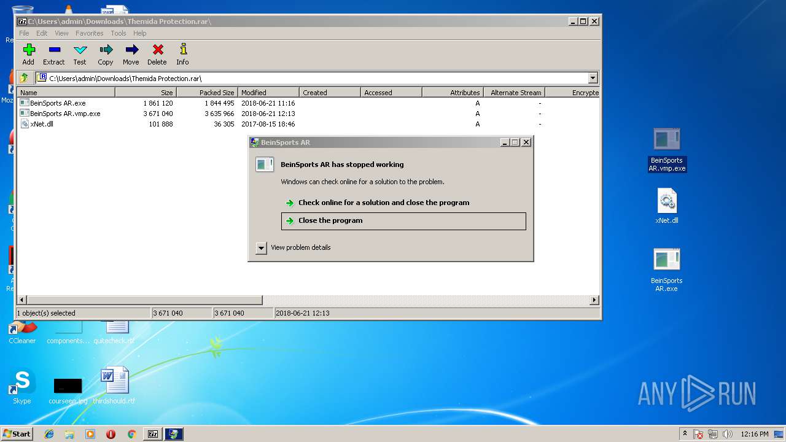Sort by Modified column header
786x442 pixels.
coord(269,93)
